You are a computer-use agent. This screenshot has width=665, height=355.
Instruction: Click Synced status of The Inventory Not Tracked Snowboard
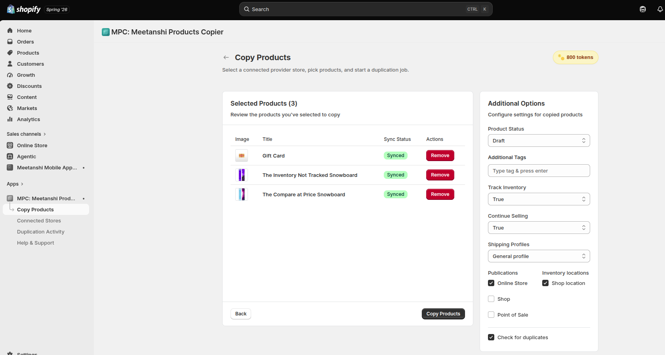396,175
